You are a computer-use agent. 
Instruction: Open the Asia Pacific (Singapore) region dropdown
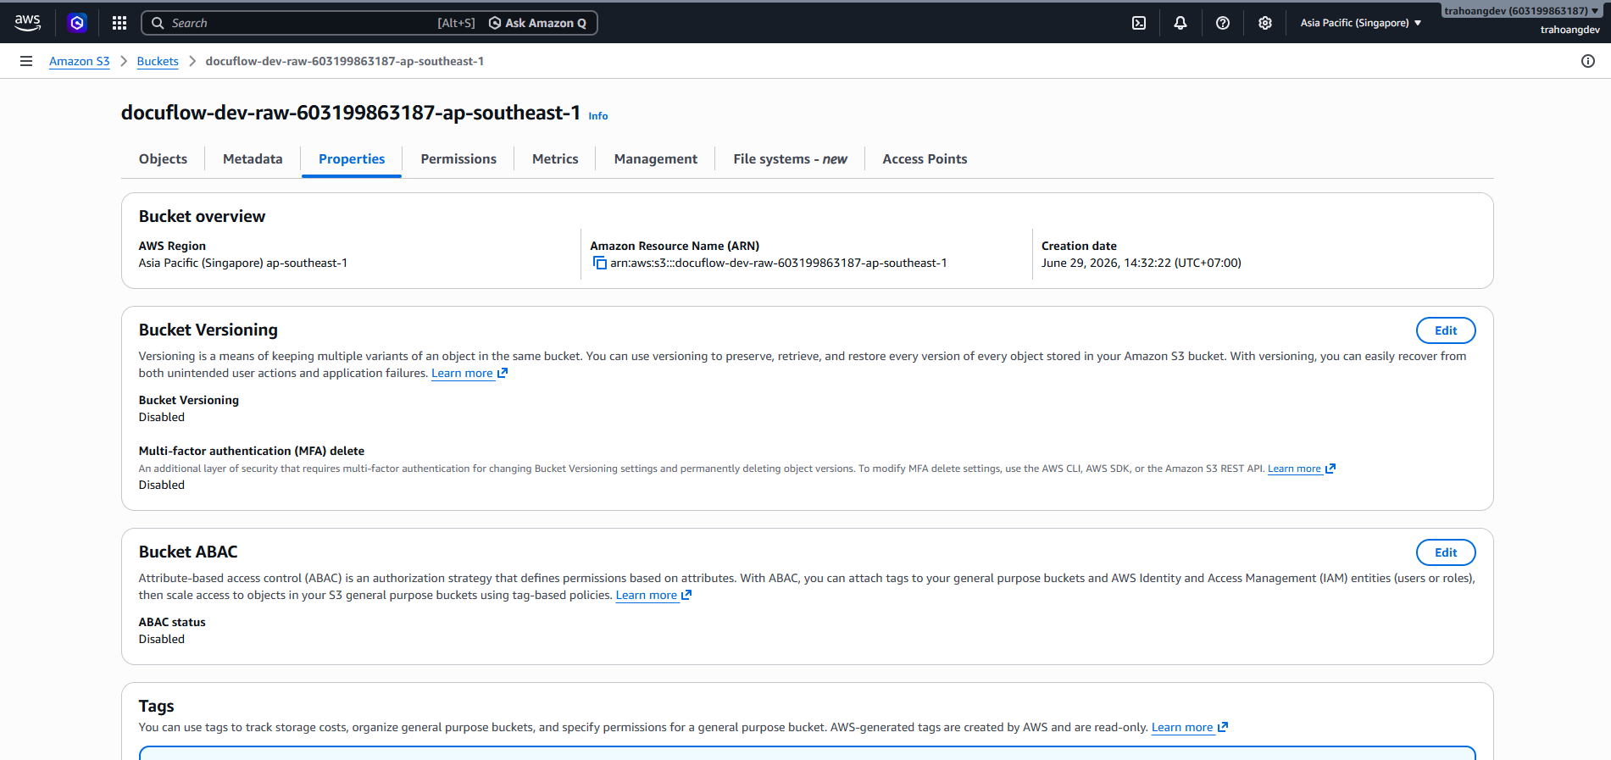[1361, 23]
